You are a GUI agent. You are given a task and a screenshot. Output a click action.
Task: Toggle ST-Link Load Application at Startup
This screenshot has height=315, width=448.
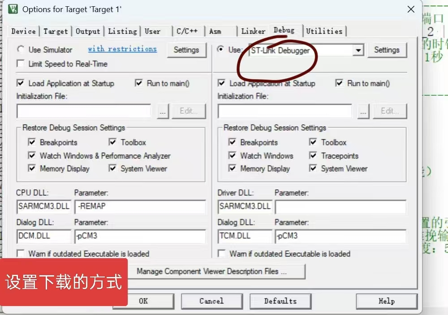pyautogui.click(x=221, y=83)
